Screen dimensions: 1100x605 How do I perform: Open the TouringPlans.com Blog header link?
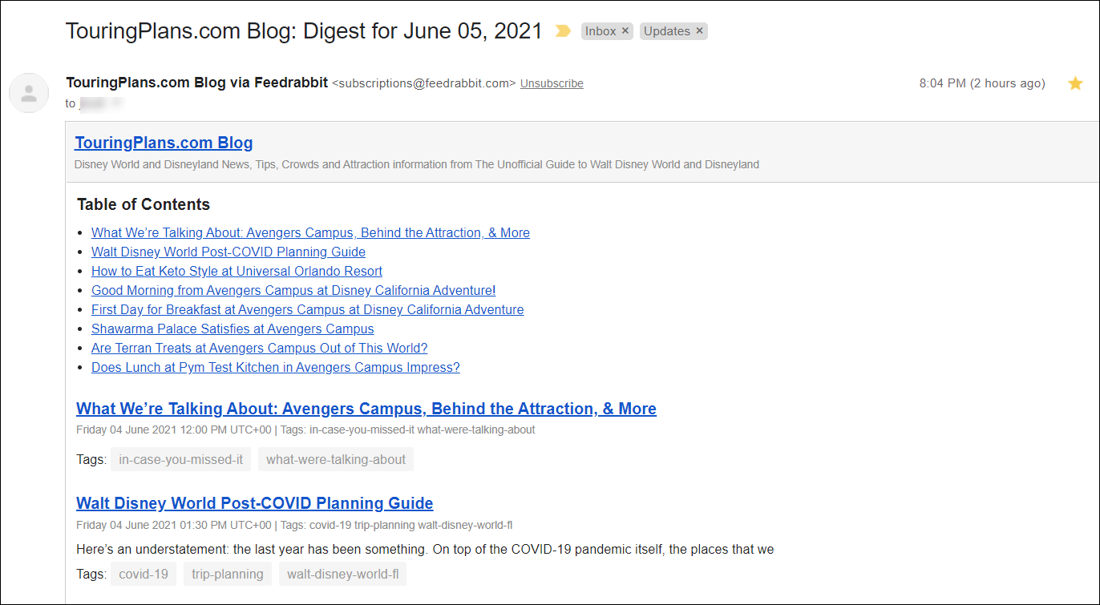tap(164, 143)
